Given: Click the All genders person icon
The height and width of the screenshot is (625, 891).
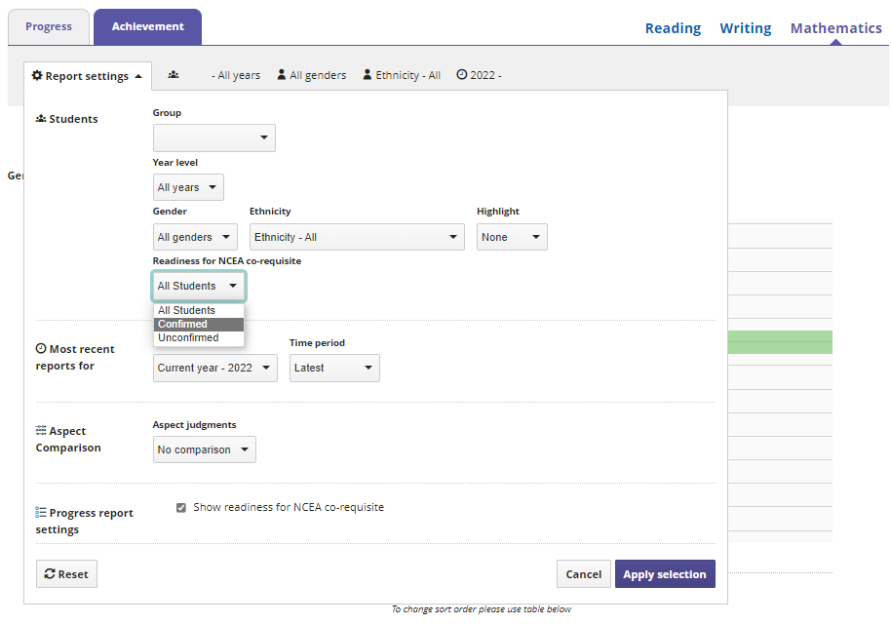Looking at the screenshot, I should coord(282,75).
